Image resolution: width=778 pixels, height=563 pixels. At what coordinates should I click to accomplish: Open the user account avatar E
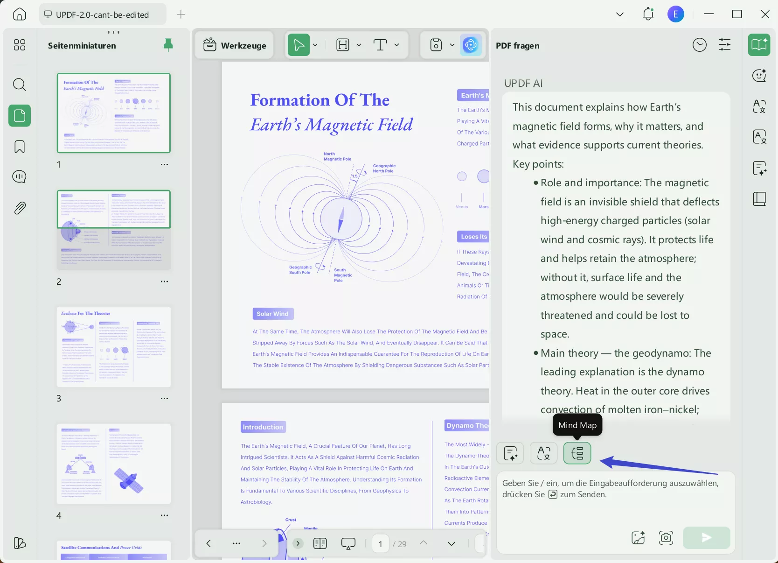676,14
